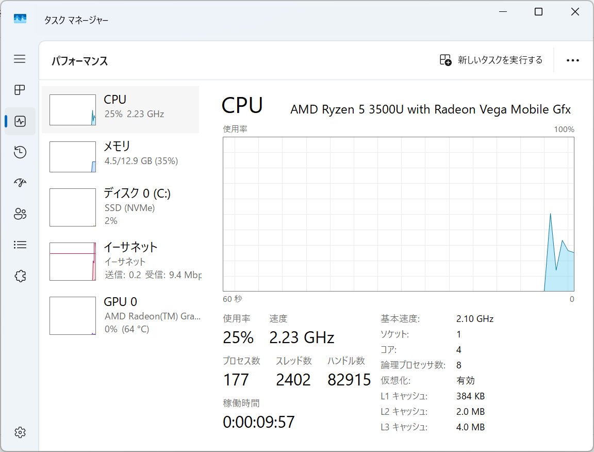Open the Startup apps icon

coord(20,183)
